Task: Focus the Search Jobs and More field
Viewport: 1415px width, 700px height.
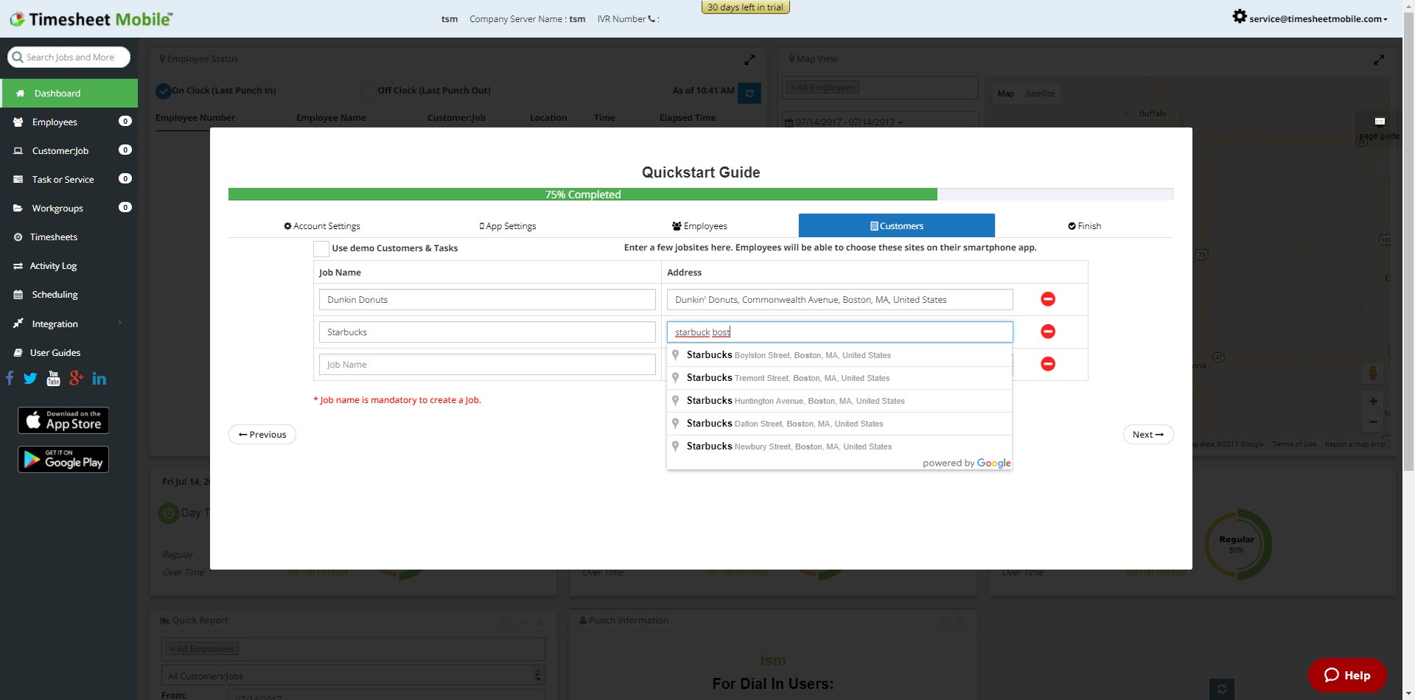Action: [69, 57]
